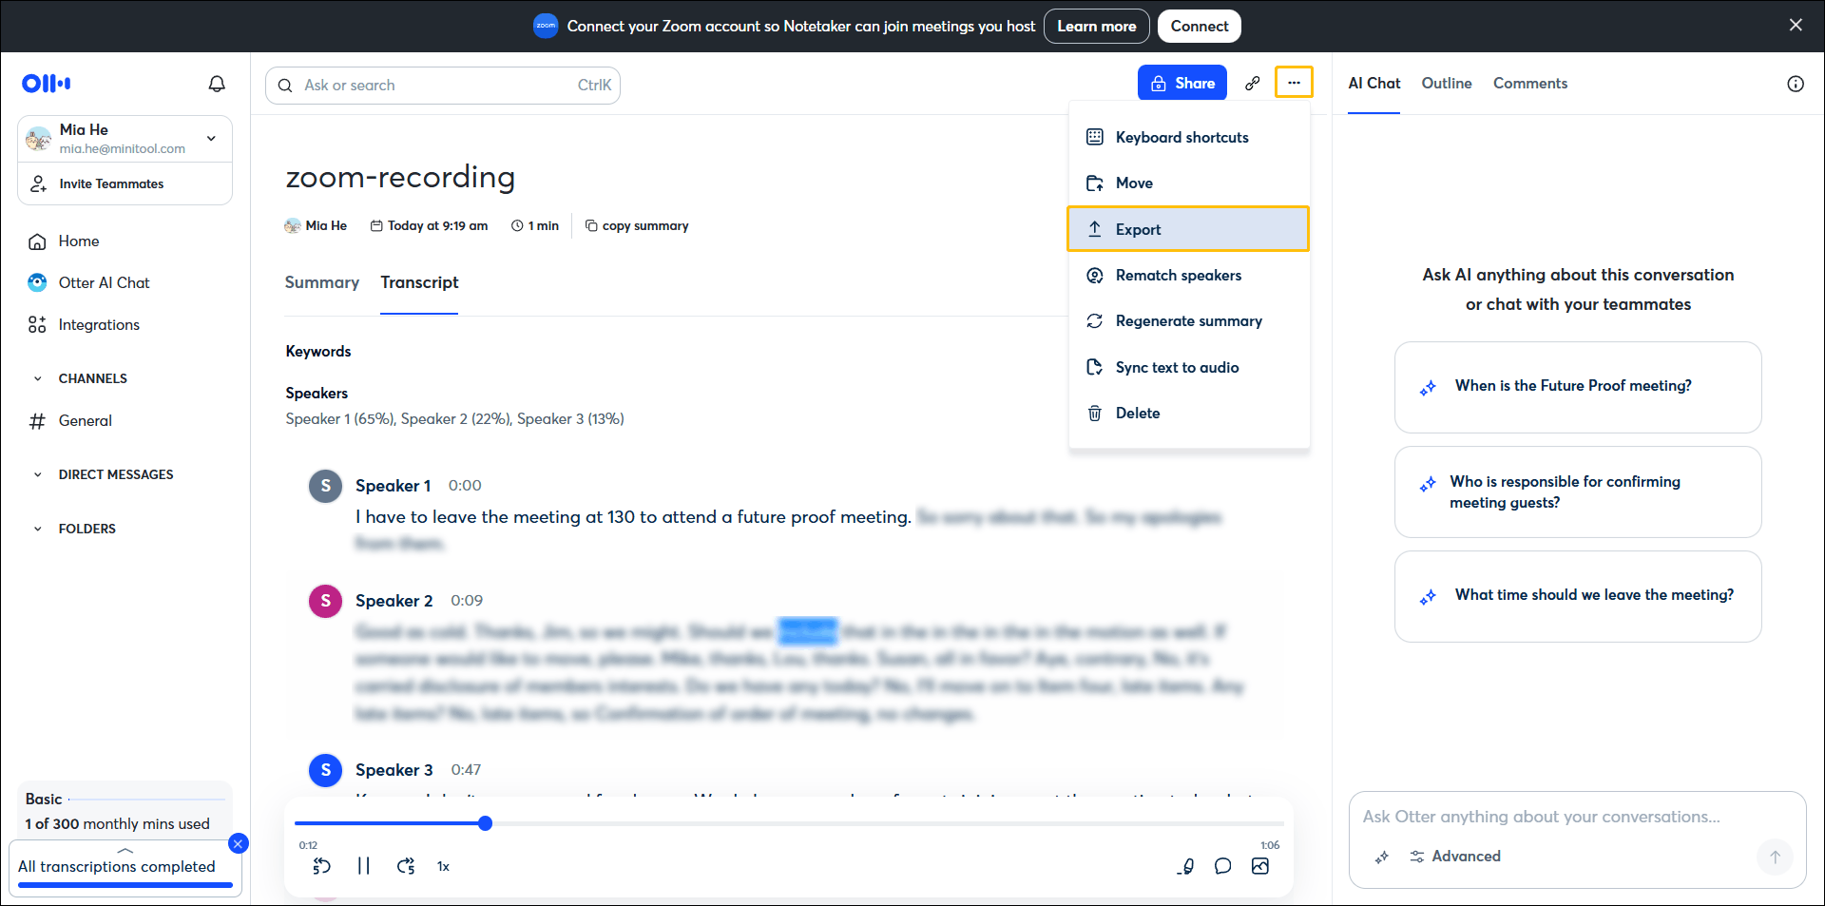Image resolution: width=1825 pixels, height=906 pixels.
Task: Open the Mia He account dropdown
Action: (x=211, y=138)
